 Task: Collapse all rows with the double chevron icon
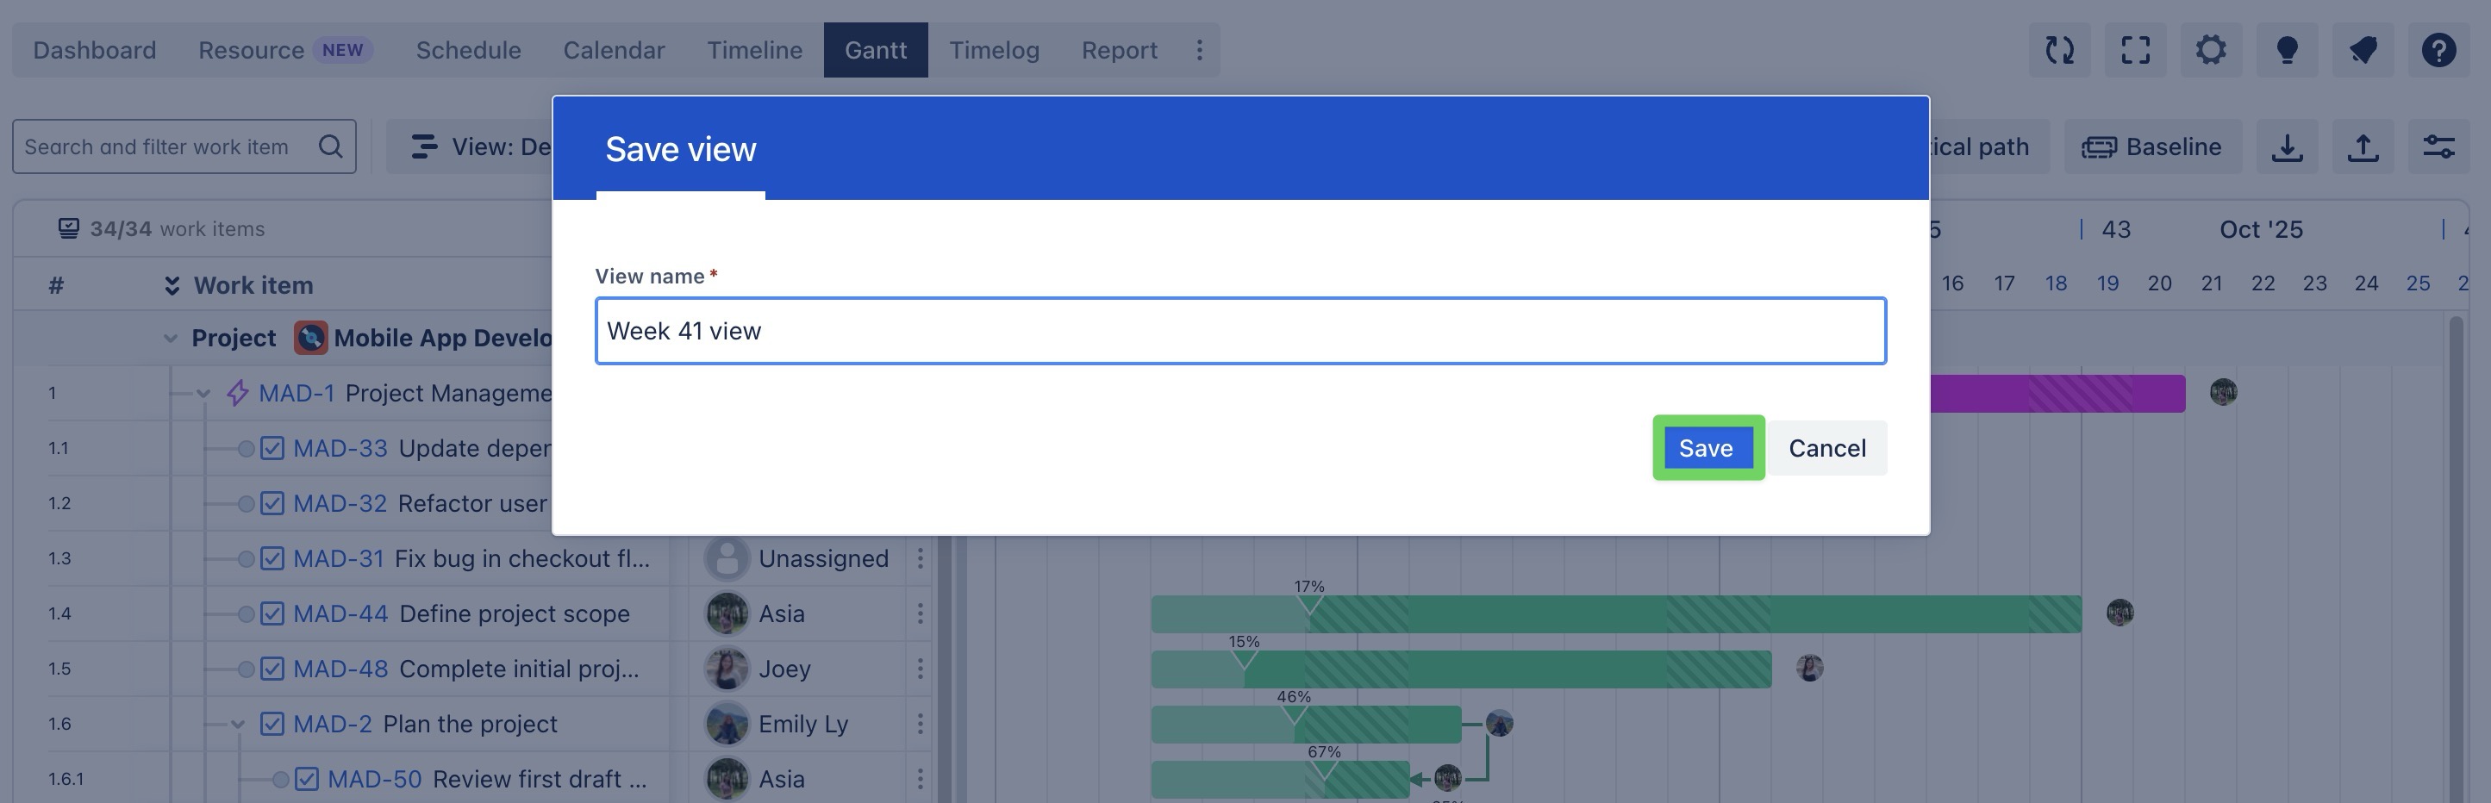(x=172, y=286)
